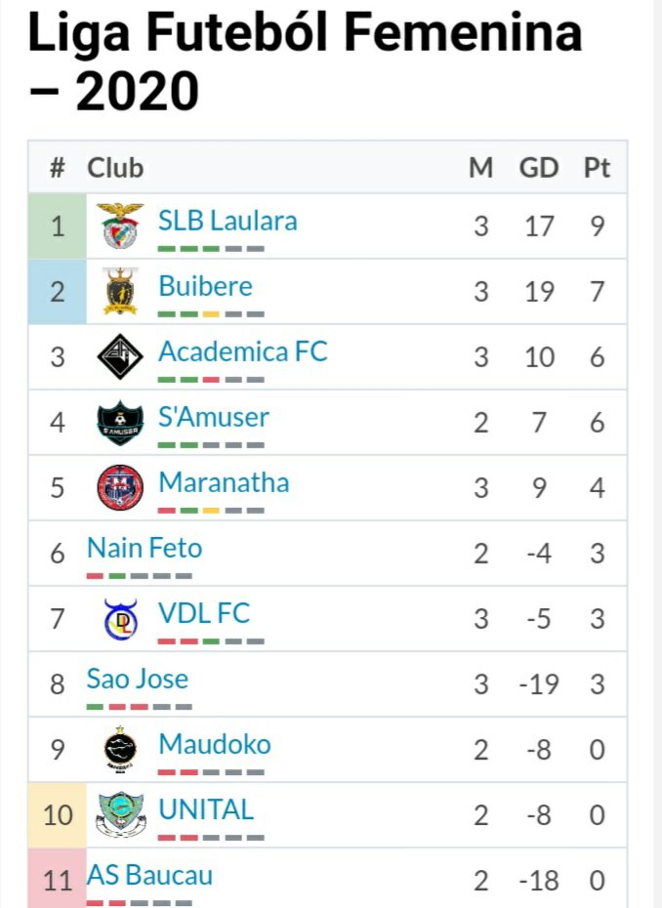Click the Maranatha round badge

click(121, 488)
